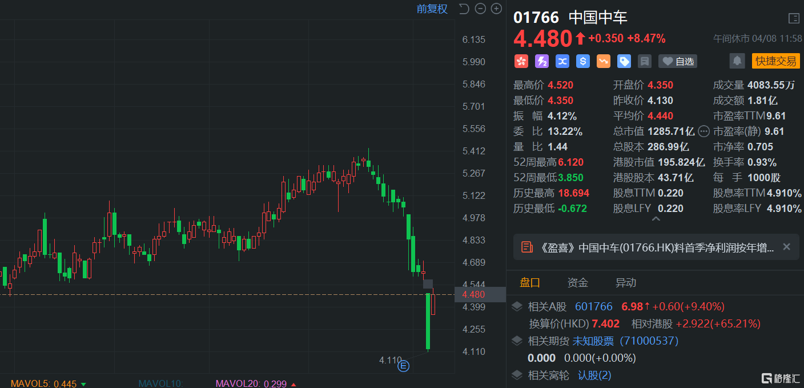Screen dimensions: 804x388
Task: Dismiss the news banner with X
Action: (786, 247)
